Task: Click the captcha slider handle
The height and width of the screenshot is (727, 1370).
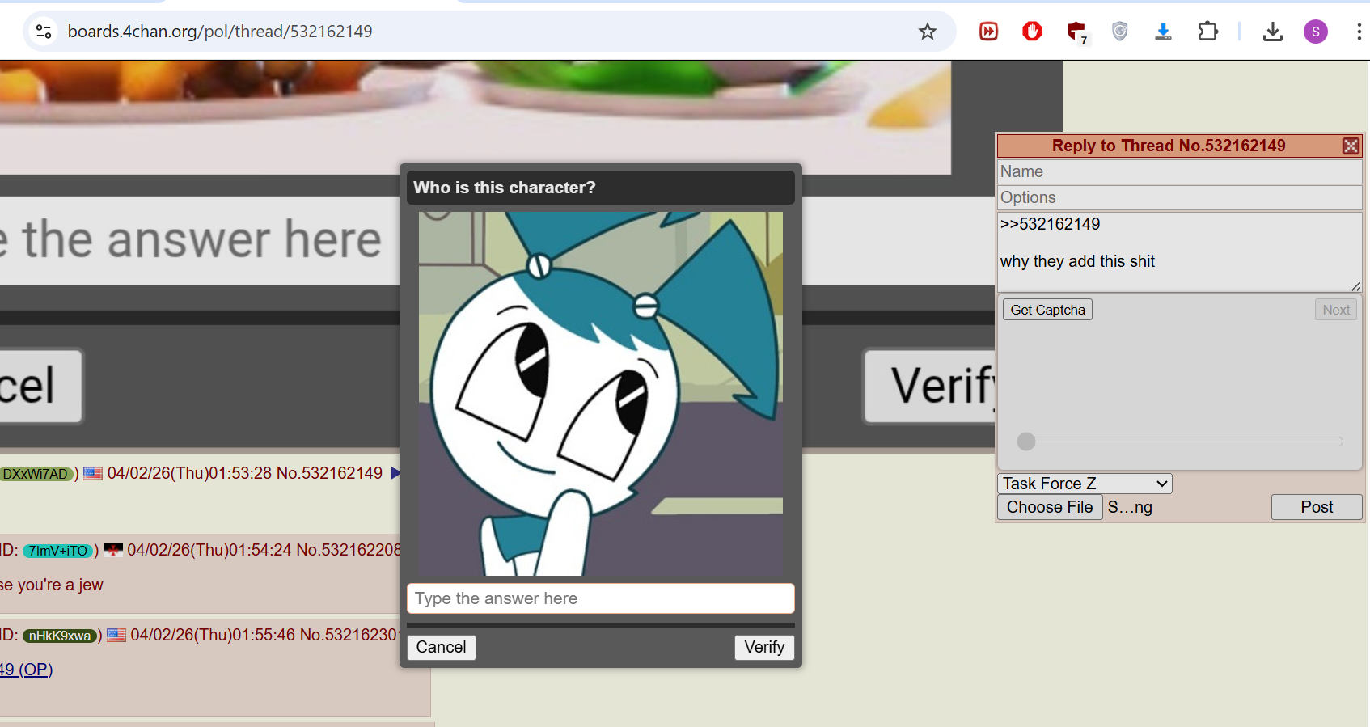Action: coord(1026,442)
